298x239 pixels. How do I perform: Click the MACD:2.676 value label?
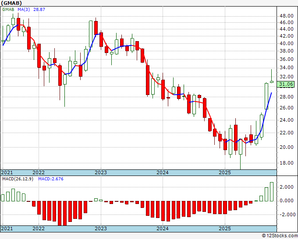(51, 179)
